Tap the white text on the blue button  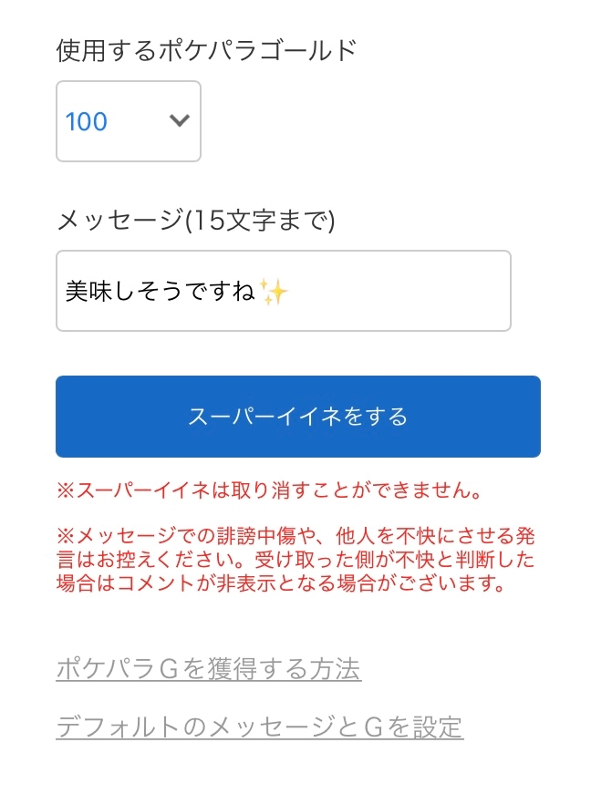[297, 417]
